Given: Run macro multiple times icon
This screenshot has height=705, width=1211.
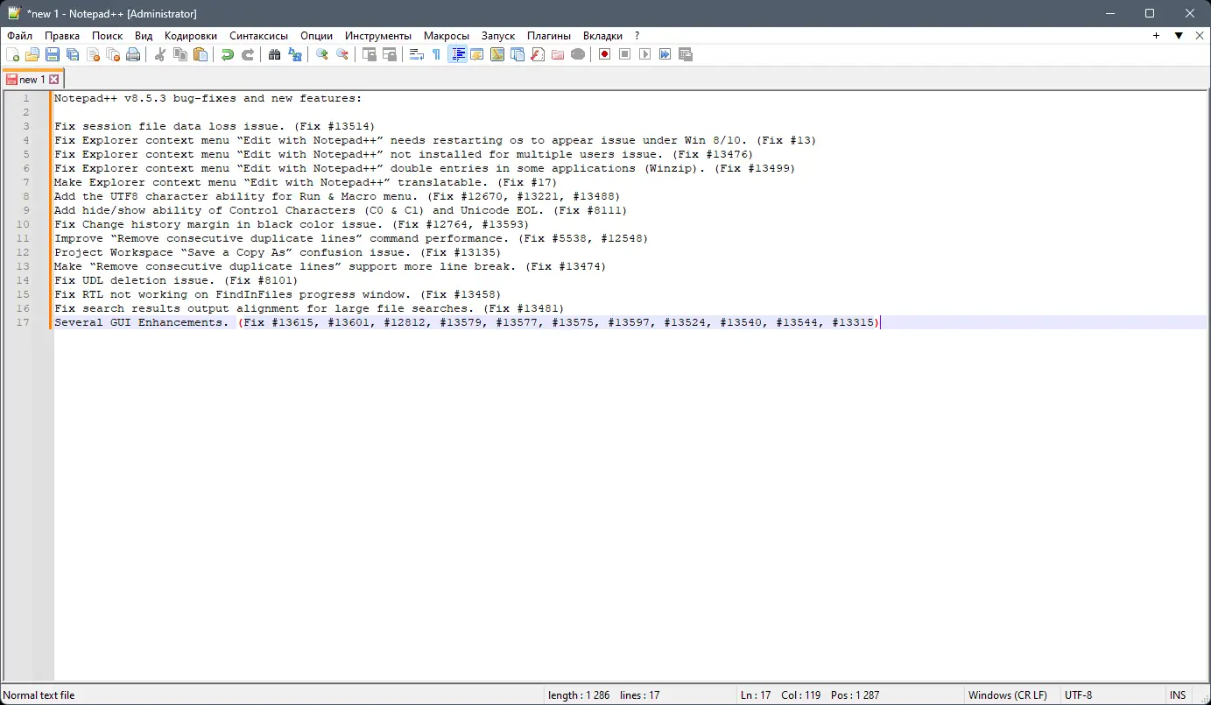Looking at the screenshot, I should click(665, 54).
